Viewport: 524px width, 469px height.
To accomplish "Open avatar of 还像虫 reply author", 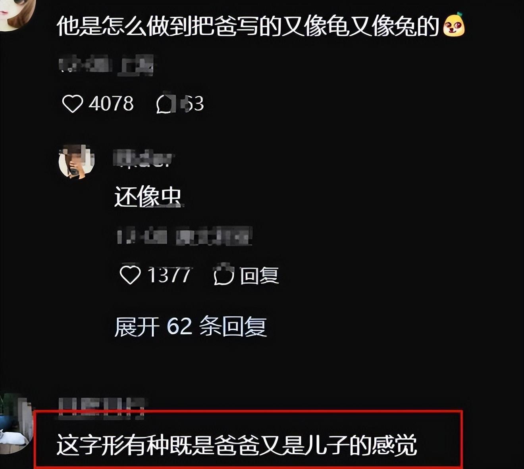I will click(77, 162).
